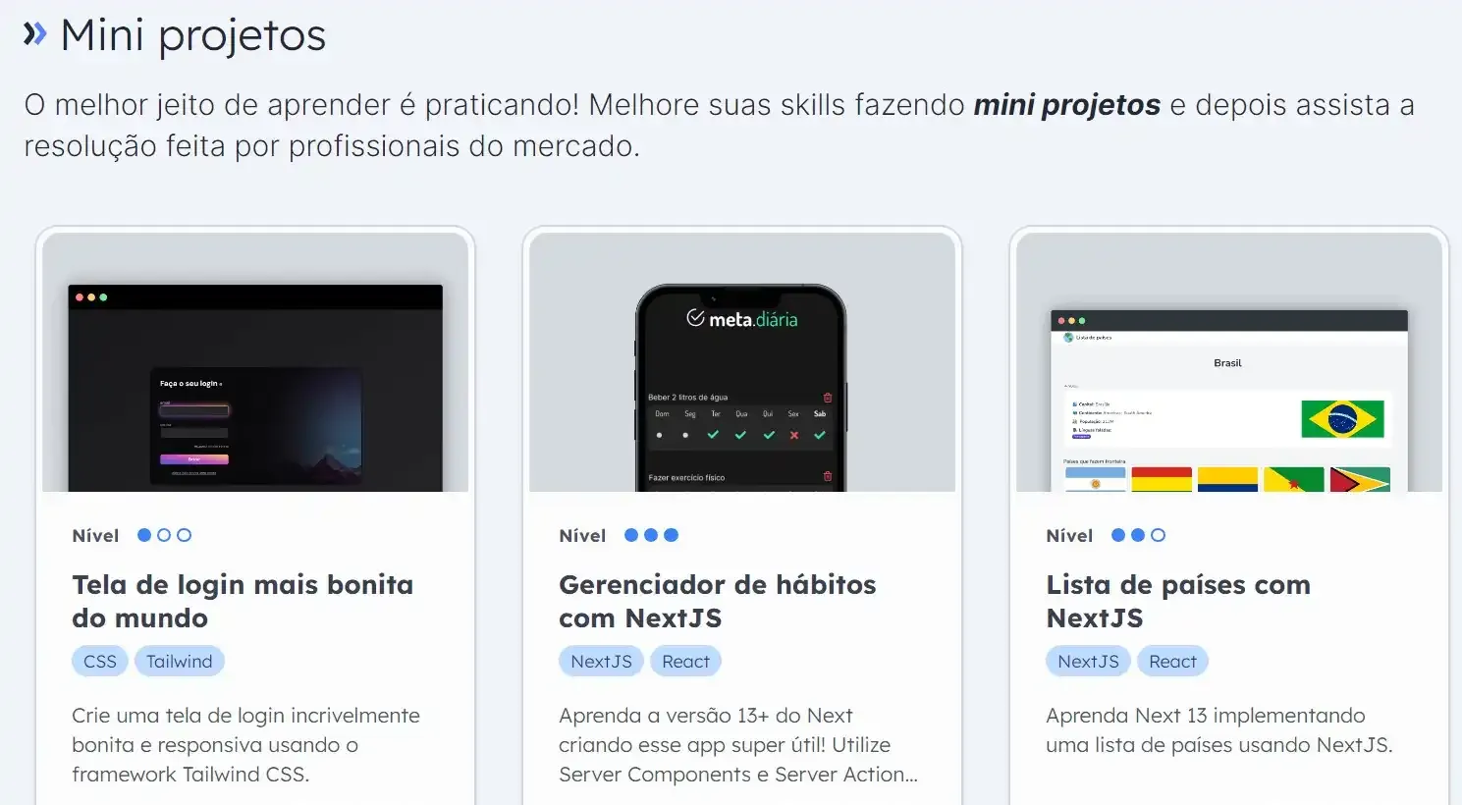Open 'Tela de login mais bonita do mundo' title

(x=243, y=602)
